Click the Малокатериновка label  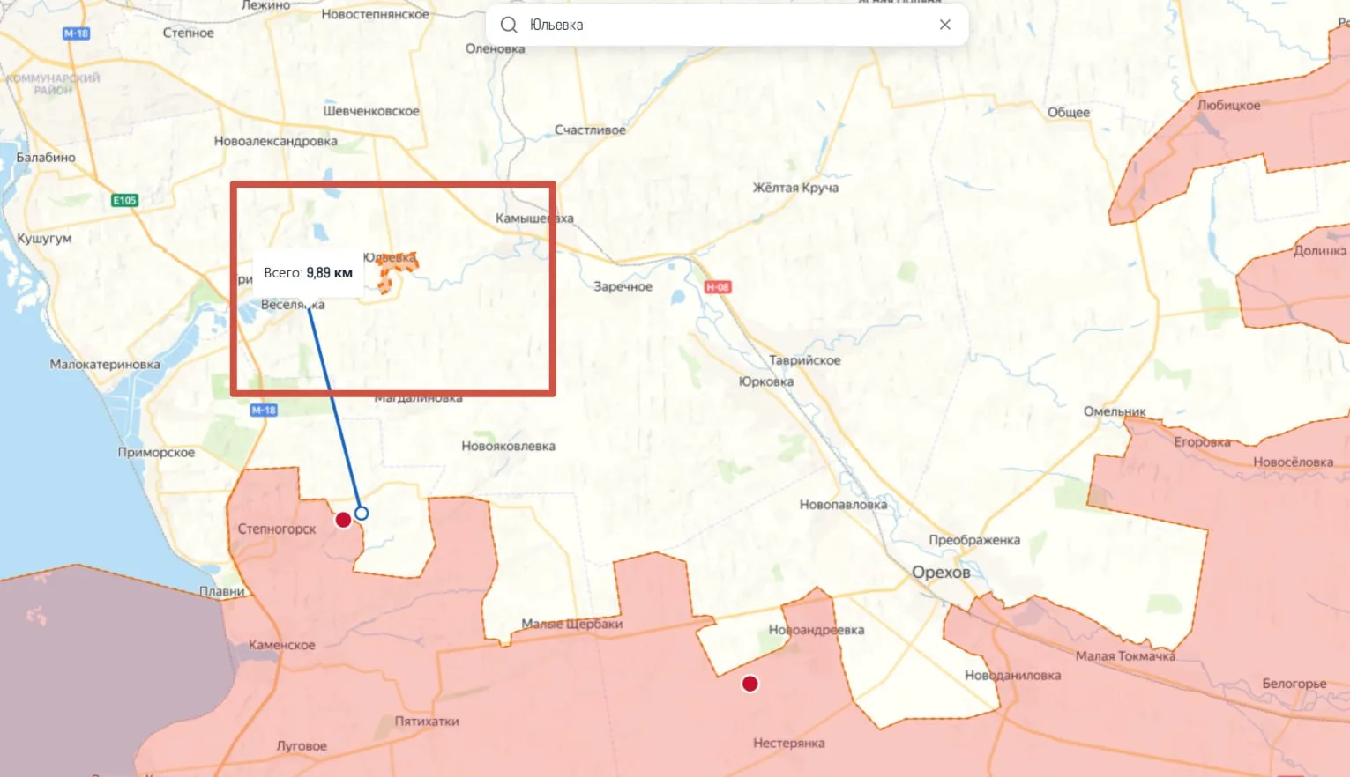(x=105, y=365)
